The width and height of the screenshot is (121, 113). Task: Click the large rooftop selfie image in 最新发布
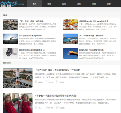coord(18,78)
